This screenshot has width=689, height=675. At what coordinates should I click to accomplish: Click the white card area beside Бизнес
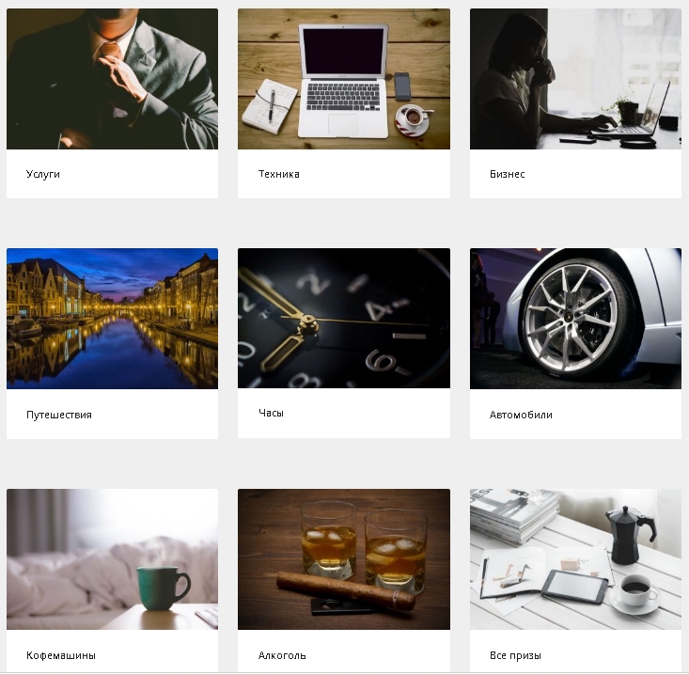[603, 174]
